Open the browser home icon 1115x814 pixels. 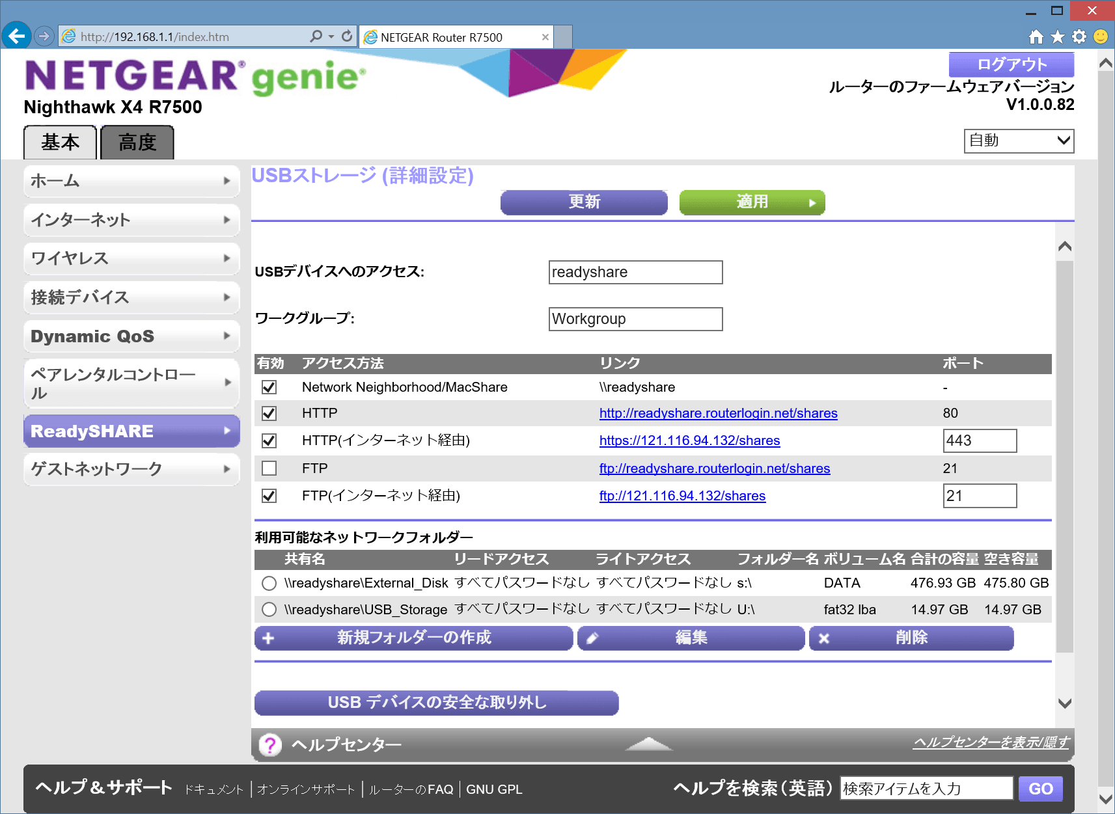coord(1036,37)
